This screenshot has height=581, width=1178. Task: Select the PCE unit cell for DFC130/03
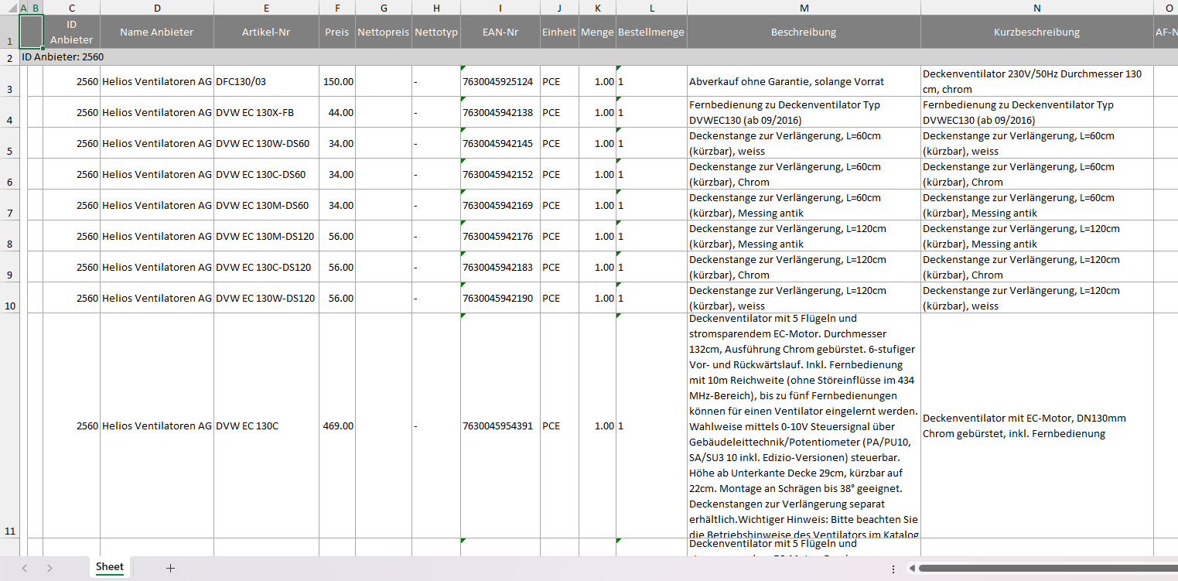pyautogui.click(x=559, y=81)
